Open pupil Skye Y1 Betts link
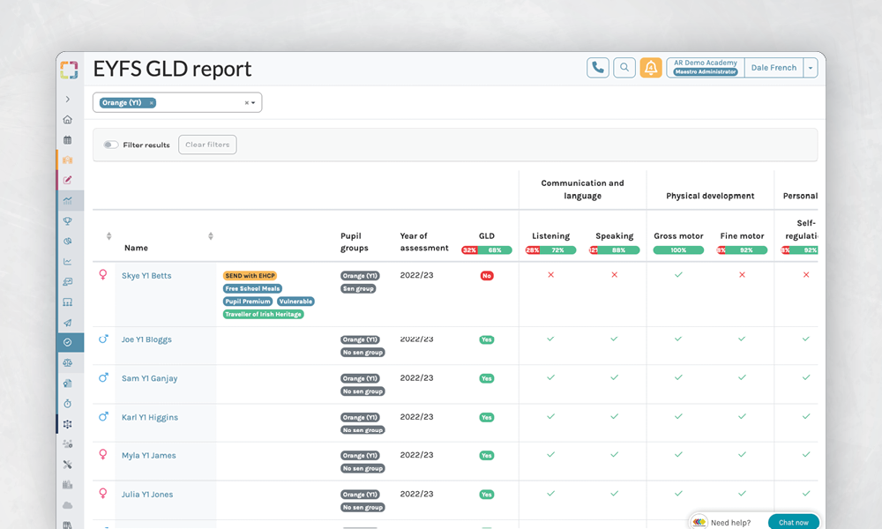 146,276
